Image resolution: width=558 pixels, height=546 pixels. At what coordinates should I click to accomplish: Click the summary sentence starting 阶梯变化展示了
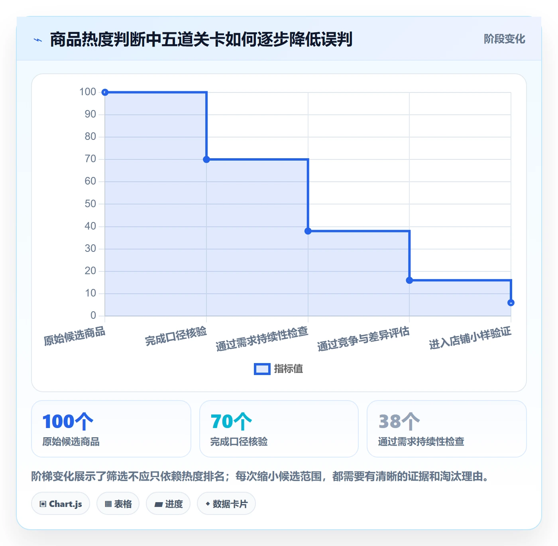click(262, 476)
